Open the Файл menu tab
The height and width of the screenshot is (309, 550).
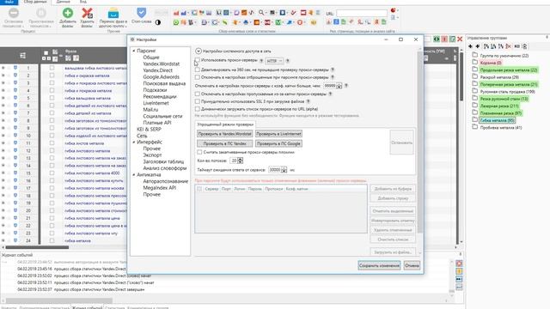tap(9, 2)
